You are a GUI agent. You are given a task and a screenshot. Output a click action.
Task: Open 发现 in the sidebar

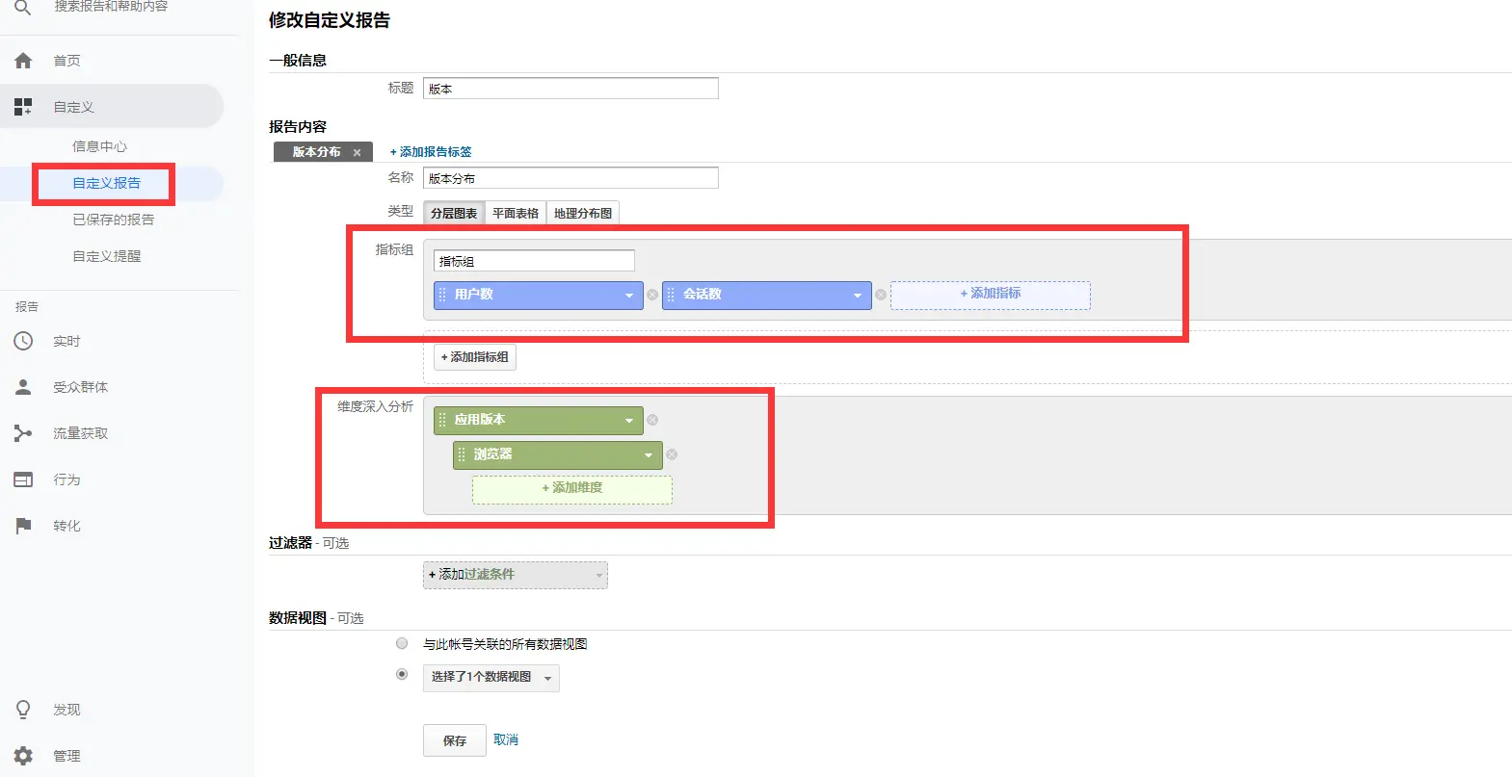tap(66, 710)
